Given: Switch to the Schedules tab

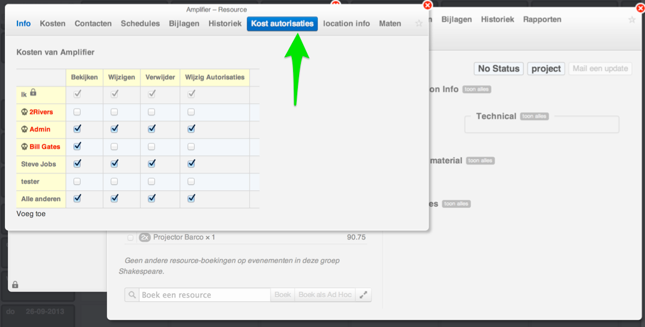Looking at the screenshot, I should [140, 23].
